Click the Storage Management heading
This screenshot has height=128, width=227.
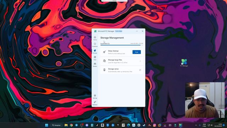(x=112, y=38)
